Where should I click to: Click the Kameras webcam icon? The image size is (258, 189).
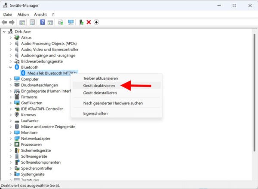pyautogui.click(x=17, y=114)
